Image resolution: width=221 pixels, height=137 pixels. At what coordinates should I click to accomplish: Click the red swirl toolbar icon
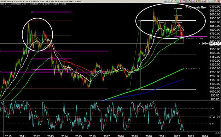[x=205, y=1]
